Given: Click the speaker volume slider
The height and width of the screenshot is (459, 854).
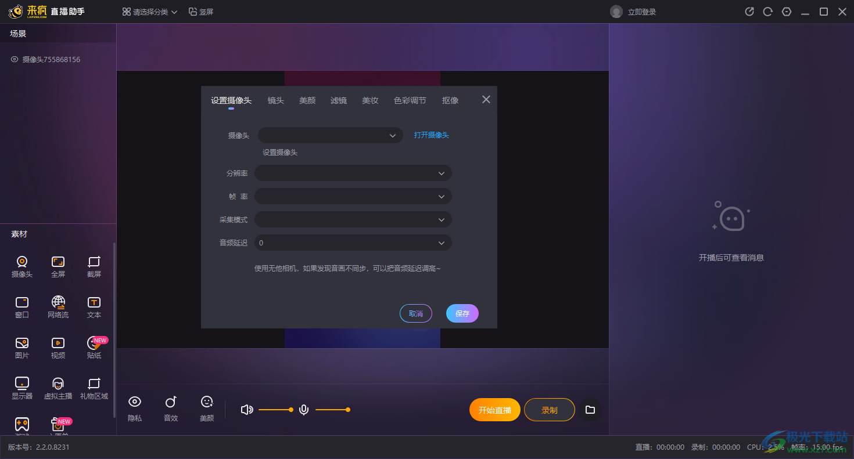Looking at the screenshot, I should point(275,410).
